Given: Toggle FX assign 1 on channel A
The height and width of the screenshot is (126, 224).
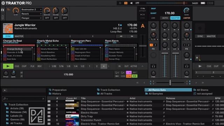Looking at the screenshot, I should pyautogui.click(x=151, y=45).
